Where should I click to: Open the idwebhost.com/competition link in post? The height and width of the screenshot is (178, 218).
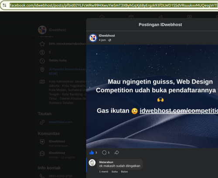pyautogui.click(x=179, y=111)
